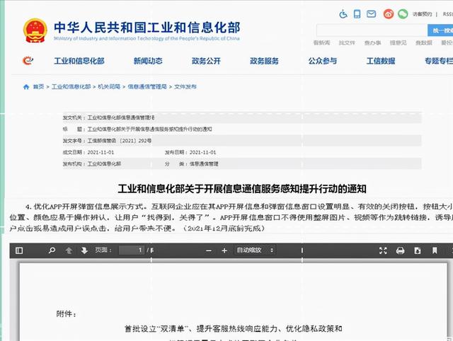Open the 自动缩放 zoom dropdown
Viewport: 453px width, 341px height.
(x=255, y=250)
